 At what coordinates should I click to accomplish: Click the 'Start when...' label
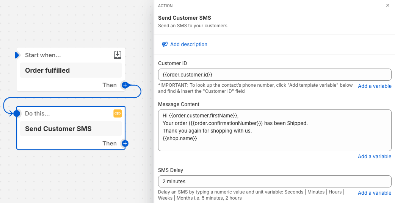pos(43,55)
